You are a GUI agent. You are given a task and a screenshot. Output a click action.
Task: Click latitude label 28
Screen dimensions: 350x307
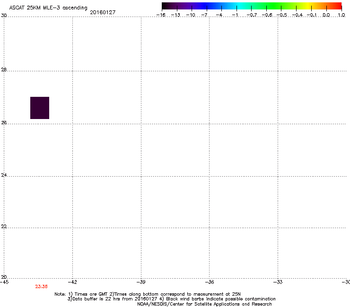4,70
